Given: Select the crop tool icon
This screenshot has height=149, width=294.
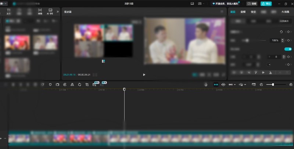Looking at the screenshot, I should (87, 84).
